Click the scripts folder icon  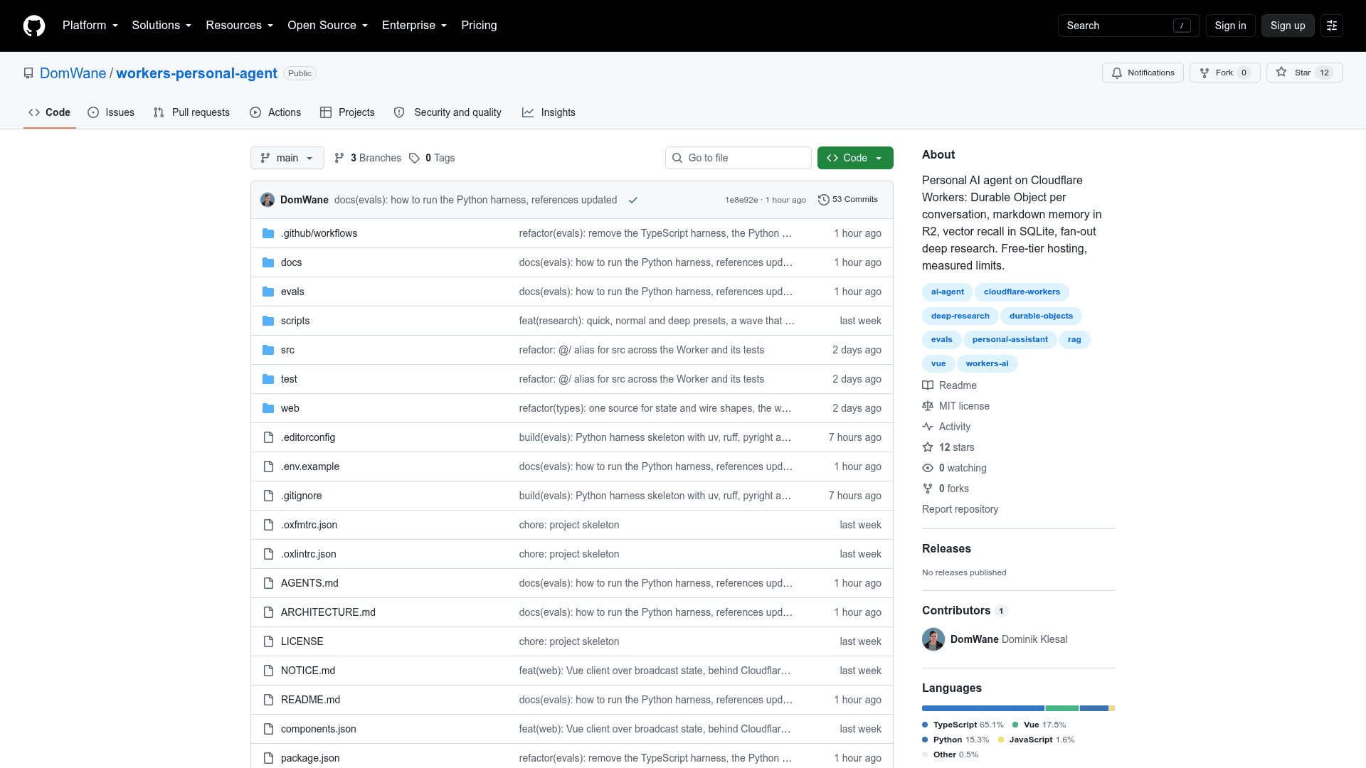[268, 321]
